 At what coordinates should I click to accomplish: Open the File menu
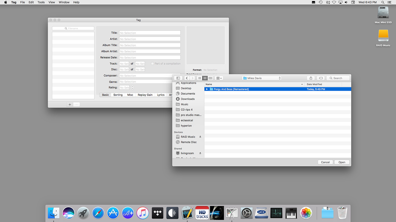point(22,2)
